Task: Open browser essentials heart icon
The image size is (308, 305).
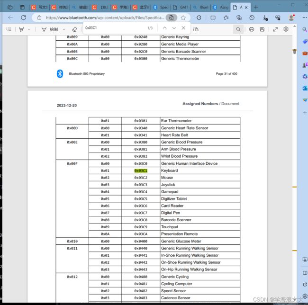Action: point(278,18)
